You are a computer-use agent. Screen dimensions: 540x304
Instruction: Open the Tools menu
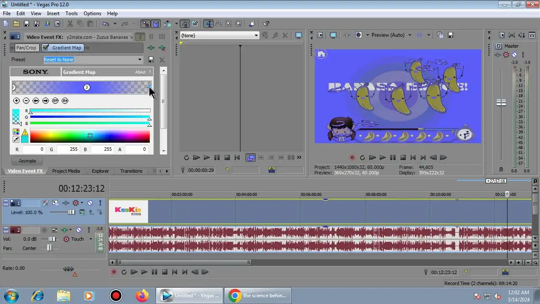71,14
